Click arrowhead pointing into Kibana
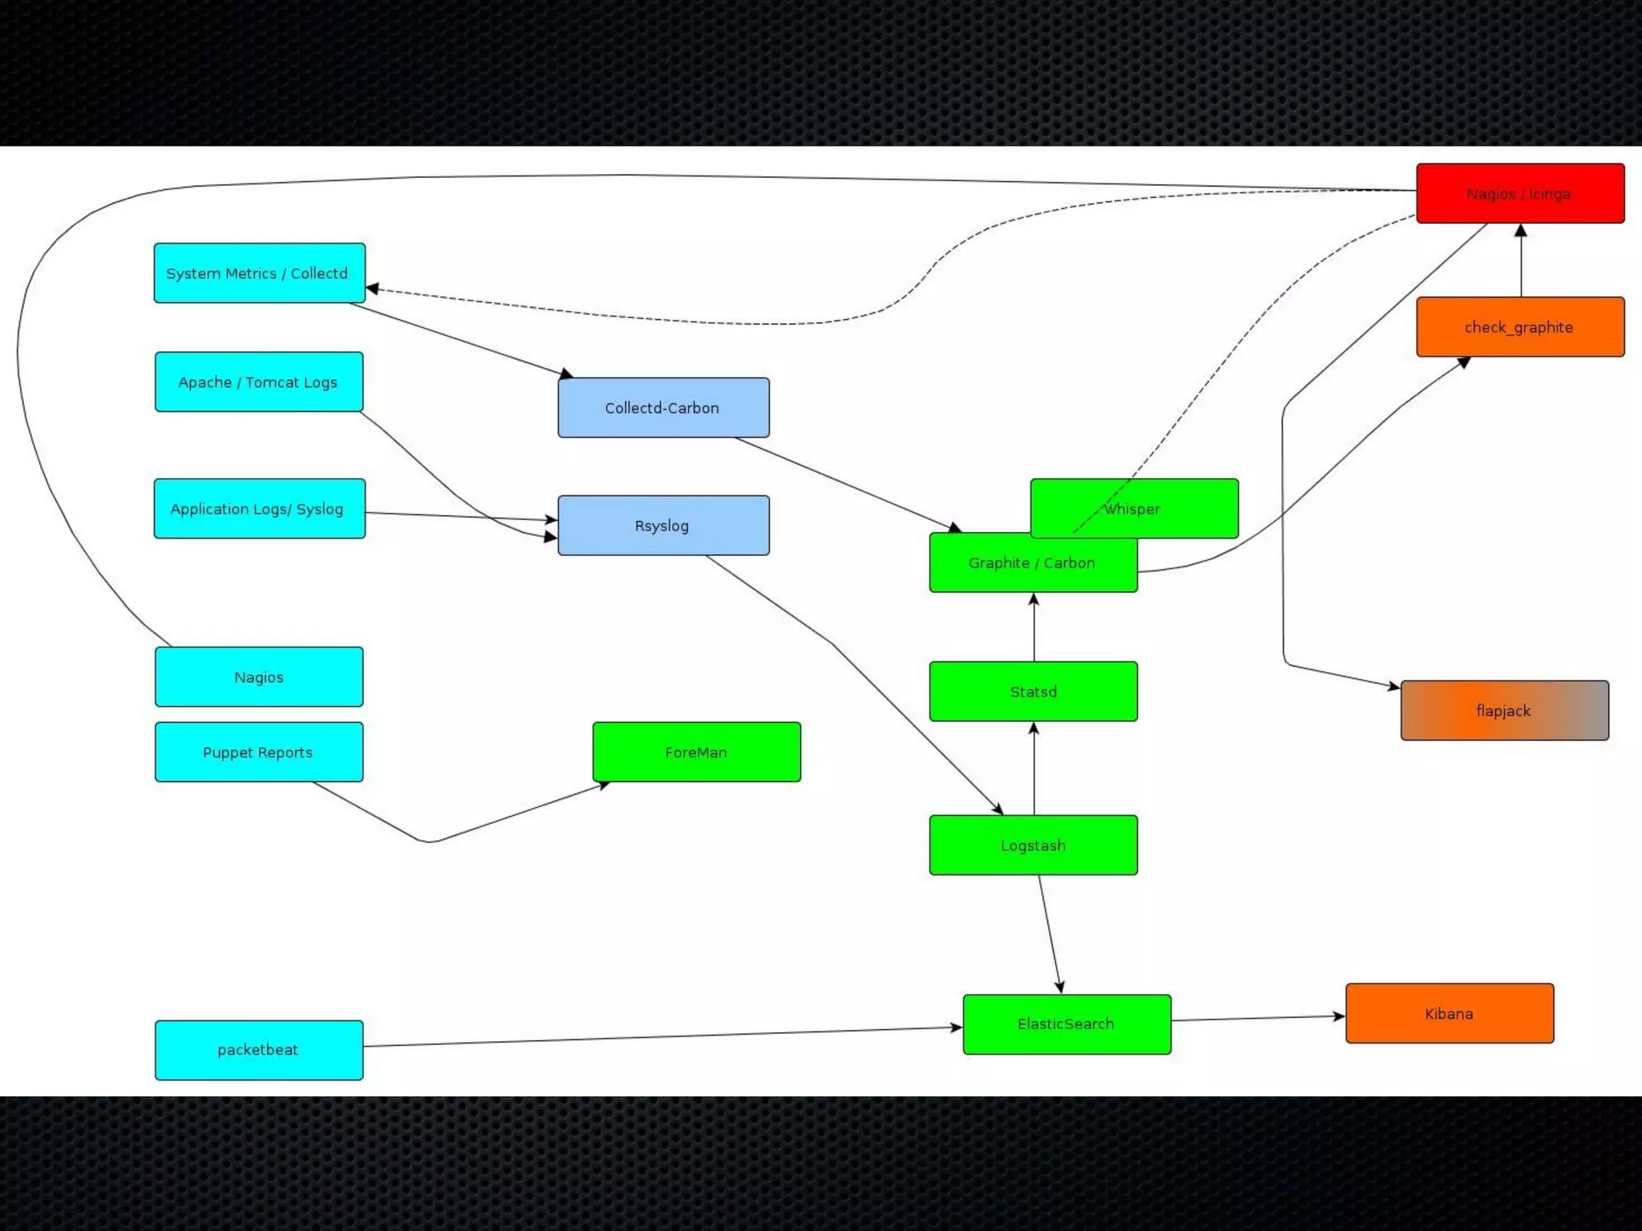The width and height of the screenshot is (1642, 1231). 1339,1016
